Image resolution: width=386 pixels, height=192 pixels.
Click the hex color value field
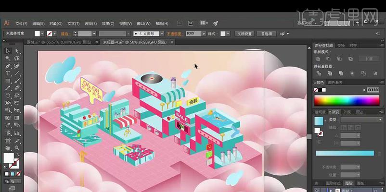coord(373,90)
